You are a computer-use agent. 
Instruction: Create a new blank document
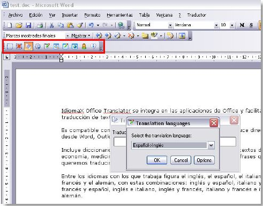click(10, 25)
